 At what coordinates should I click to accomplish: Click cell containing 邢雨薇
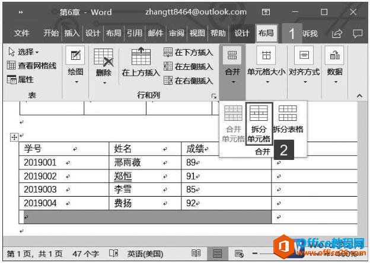145,162
